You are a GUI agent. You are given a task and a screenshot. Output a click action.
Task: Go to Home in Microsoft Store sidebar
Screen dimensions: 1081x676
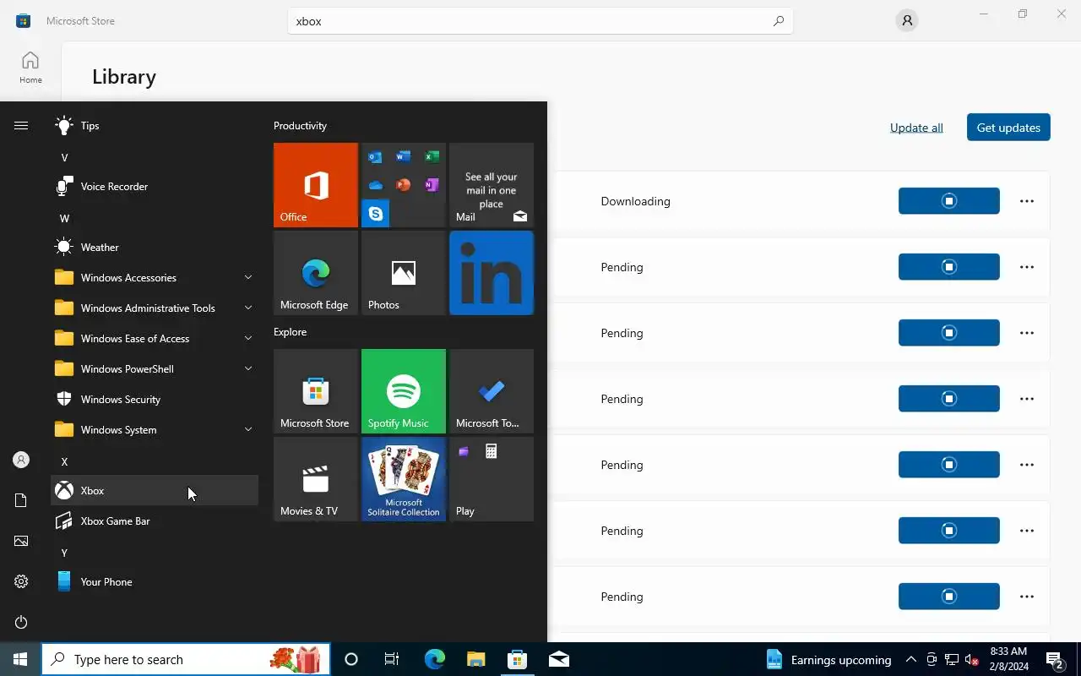[30, 67]
